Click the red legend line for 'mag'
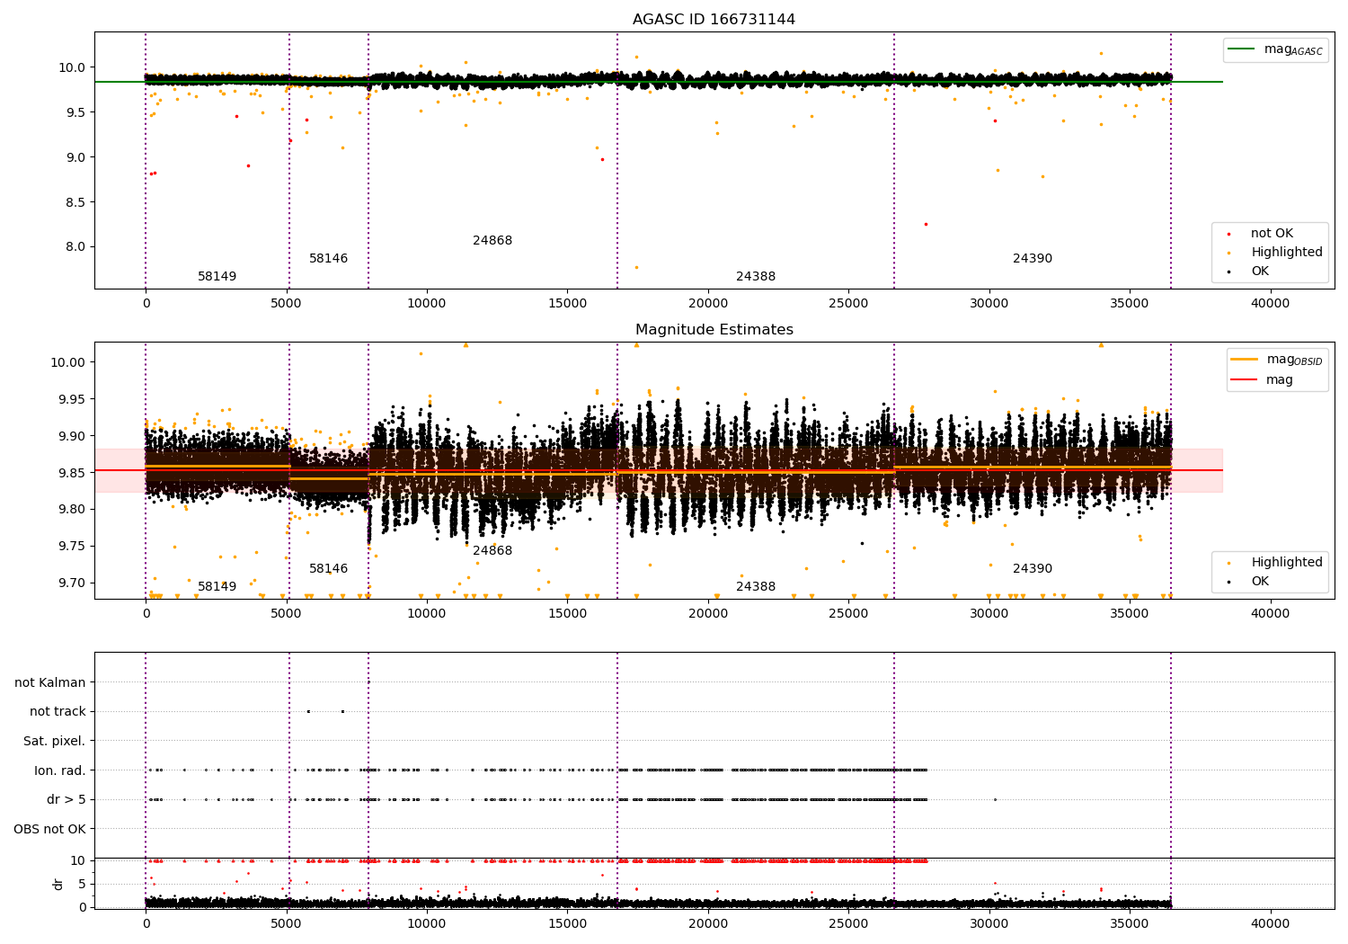This screenshot has height=944, width=1348. (x=1245, y=380)
